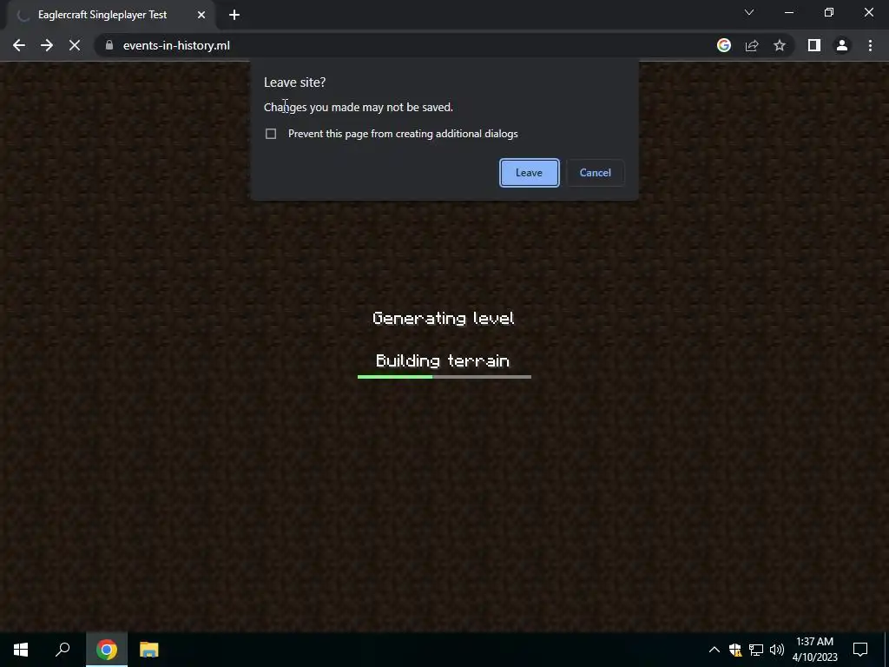The width and height of the screenshot is (889, 667).
Task: Check 'Prevent this page from creating additional dialogs'
Action: [x=271, y=134]
